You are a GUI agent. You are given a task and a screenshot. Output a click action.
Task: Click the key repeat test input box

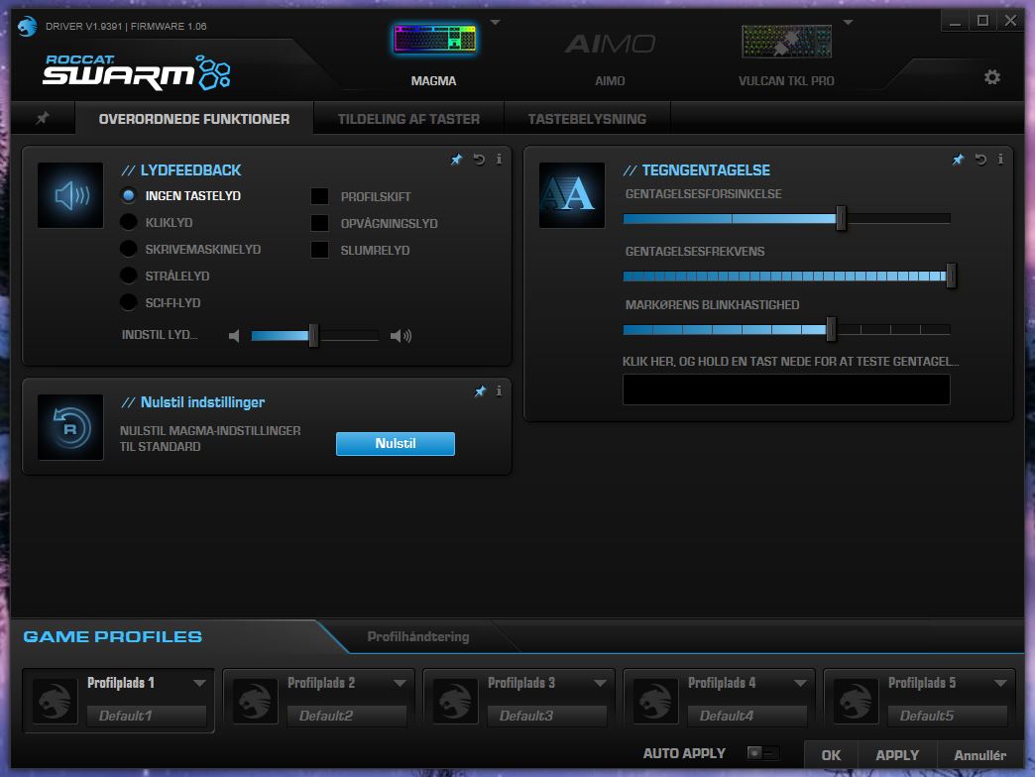click(x=786, y=389)
